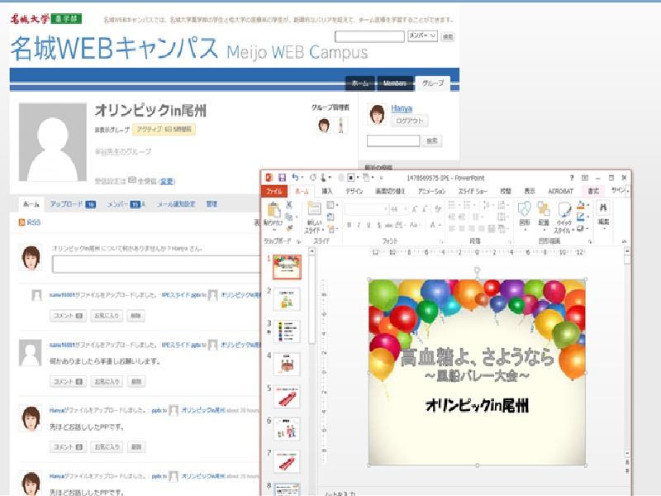Screen dimensions: 661x496
Task: Click the sidebar search input field
Action: pos(393,141)
